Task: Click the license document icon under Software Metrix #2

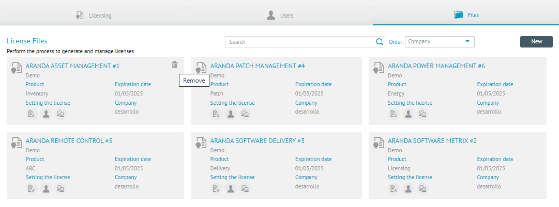Action: [x=394, y=189]
